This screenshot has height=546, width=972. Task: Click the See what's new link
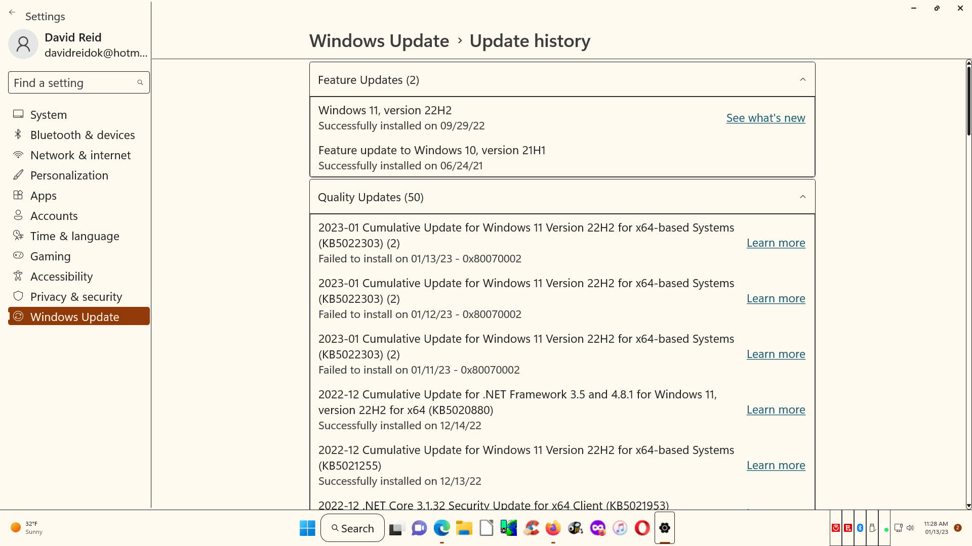[x=765, y=118]
